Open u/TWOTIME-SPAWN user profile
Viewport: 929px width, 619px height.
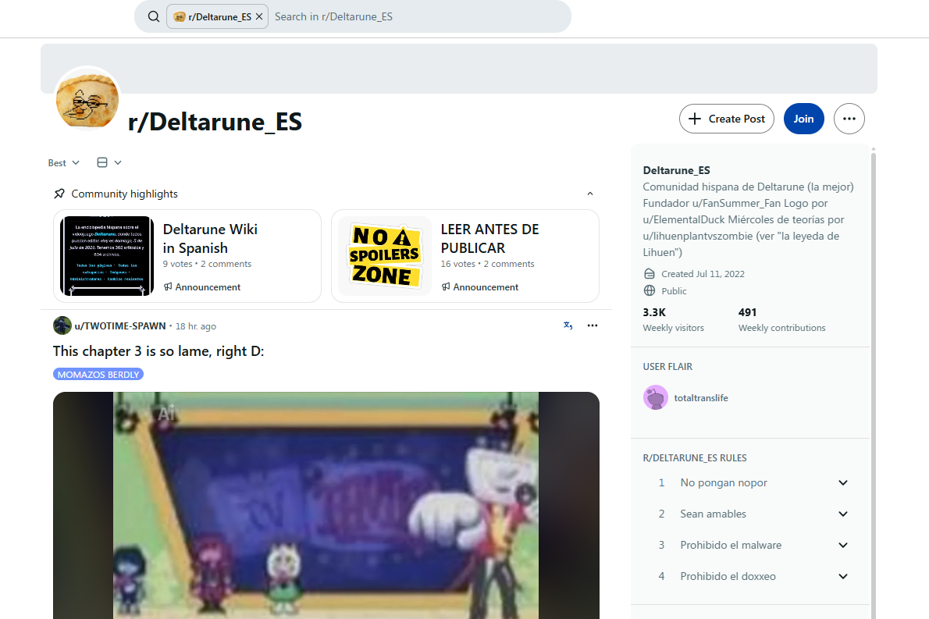pyautogui.click(x=120, y=326)
